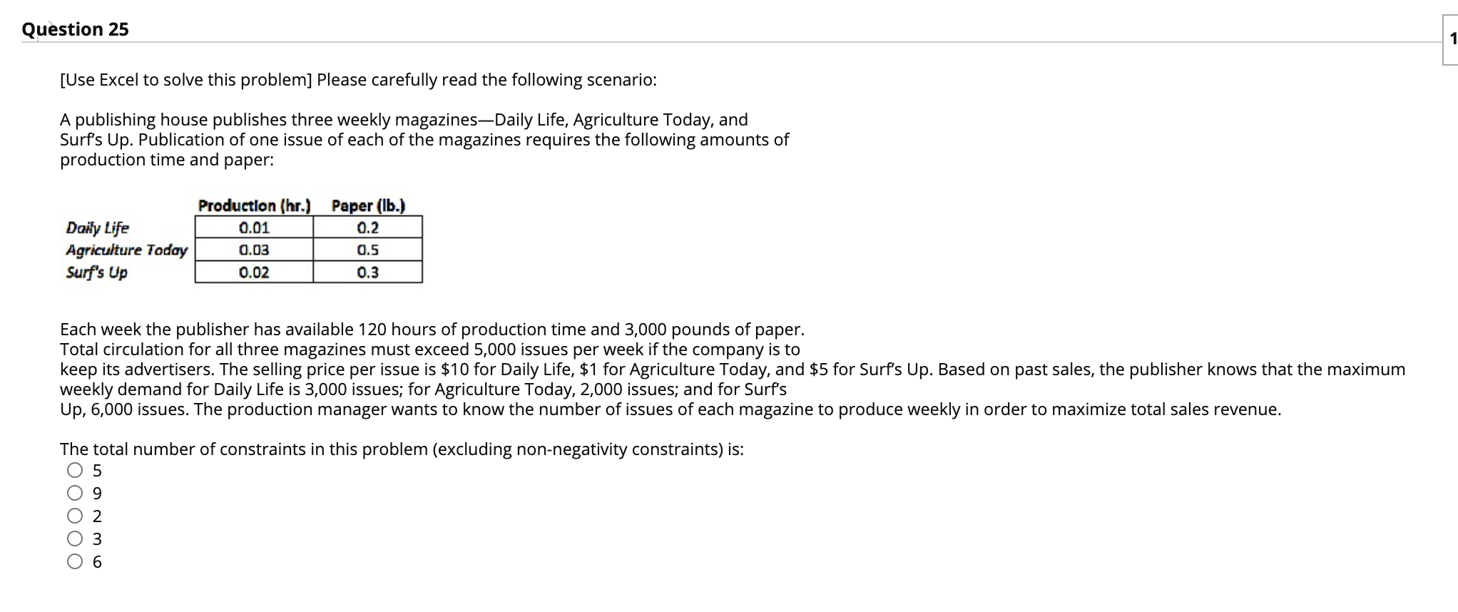The image size is (1458, 612).
Task: Pick the radio button labeled 2
Action: [x=76, y=516]
